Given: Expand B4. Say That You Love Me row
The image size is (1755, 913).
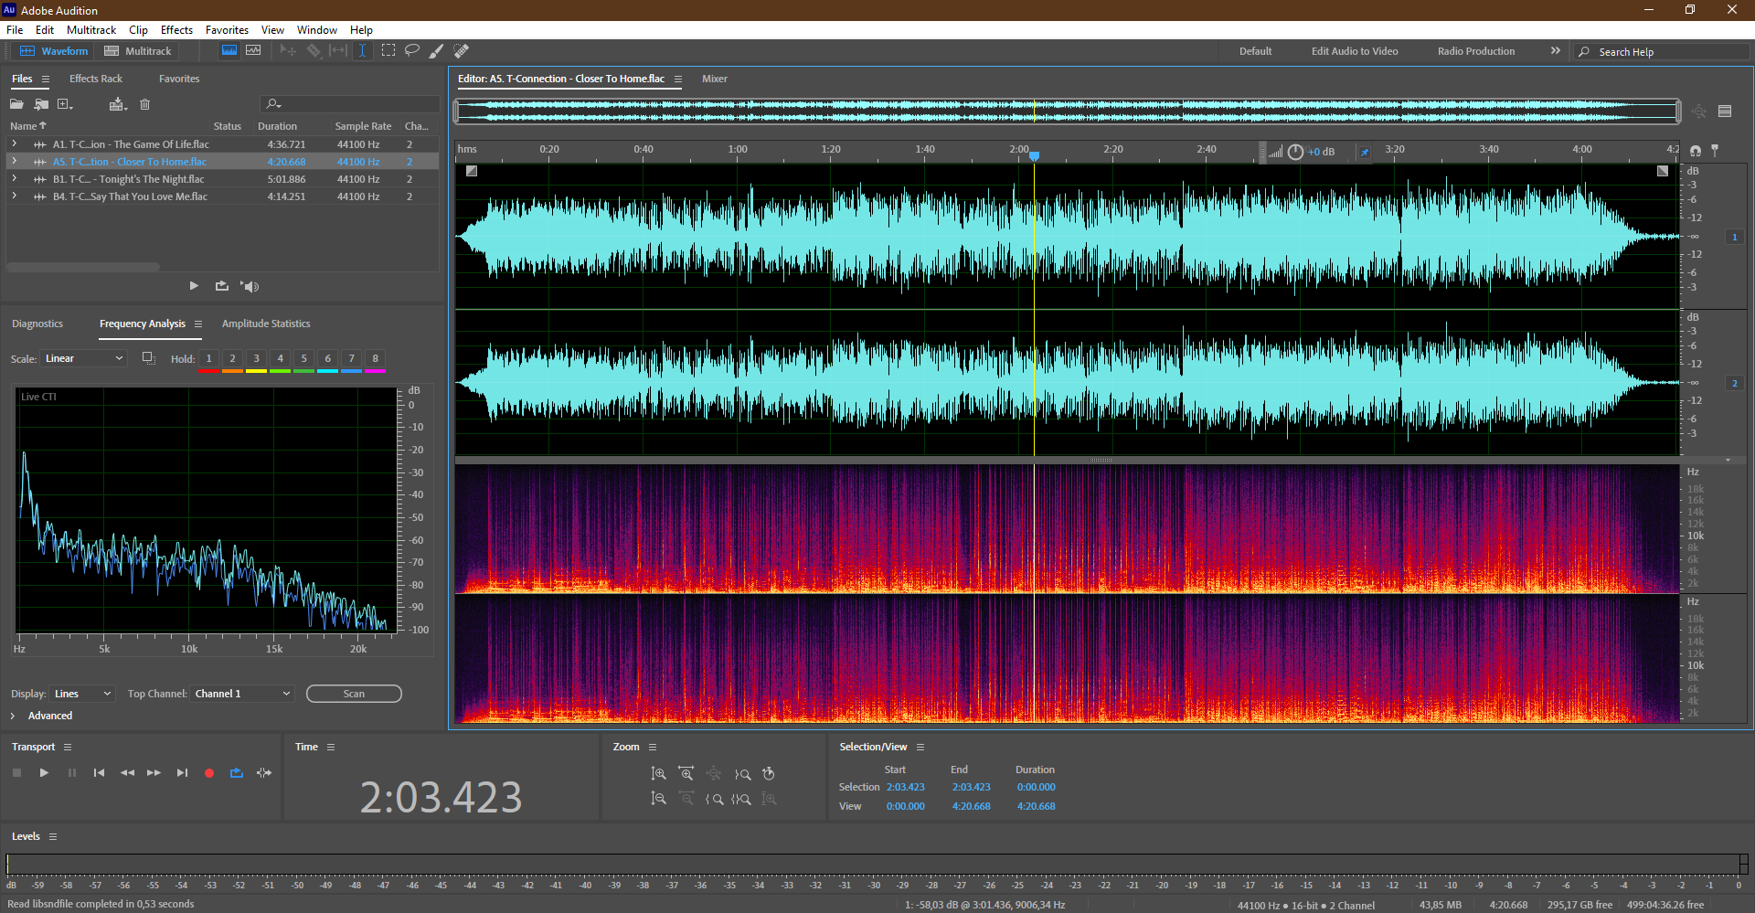Looking at the screenshot, I should point(14,196).
